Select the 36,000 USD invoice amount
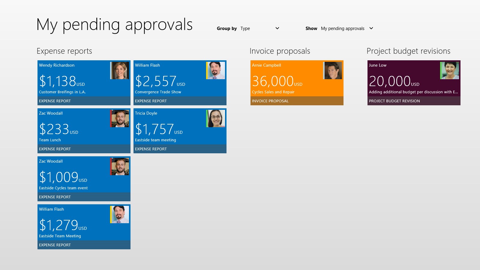Viewport: 480px width, 270px height. pos(277,81)
